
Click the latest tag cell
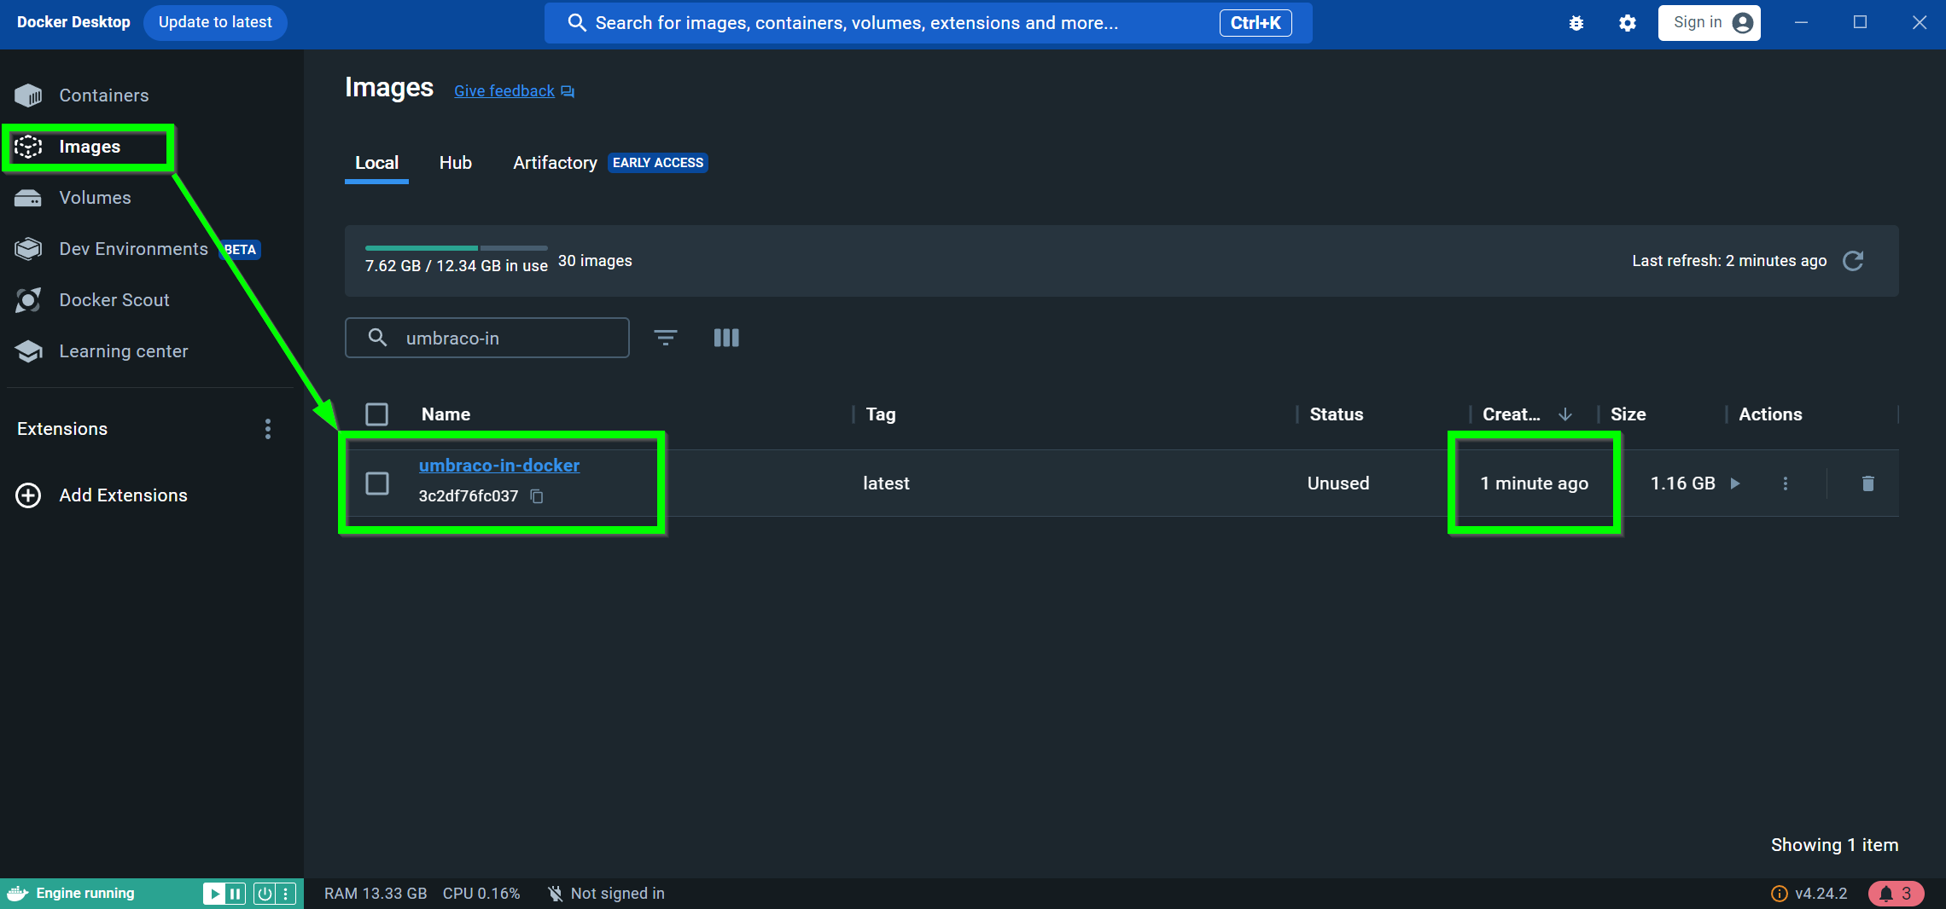(x=886, y=483)
